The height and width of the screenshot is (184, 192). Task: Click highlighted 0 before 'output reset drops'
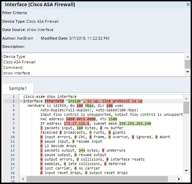pos(86,173)
